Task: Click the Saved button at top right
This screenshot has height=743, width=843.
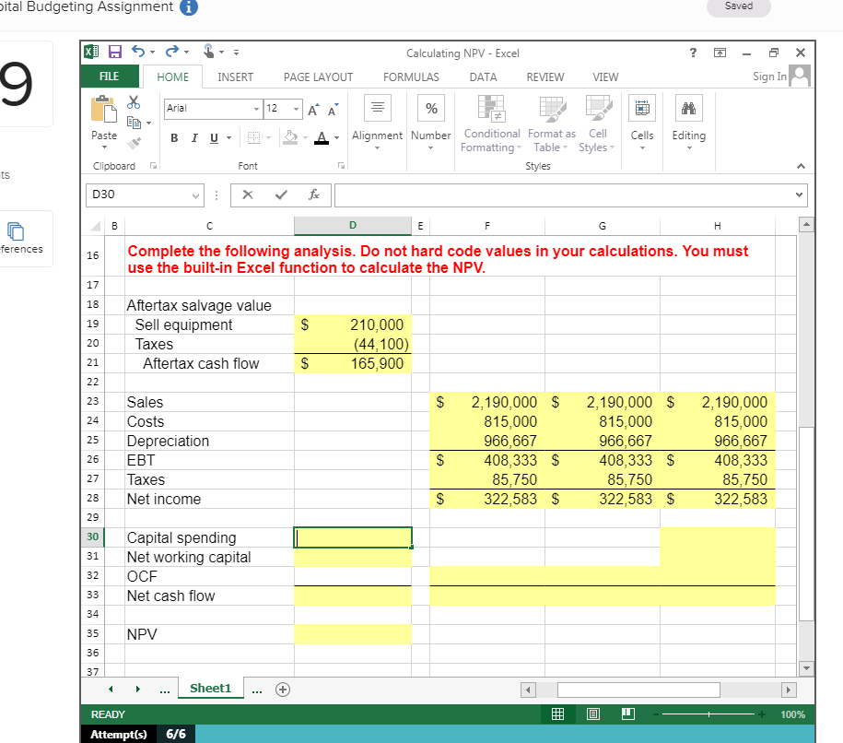Action: pyautogui.click(x=738, y=6)
